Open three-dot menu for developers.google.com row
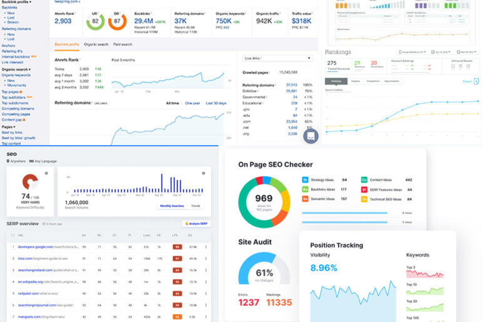Viewport: 482px width, 322px height. (206, 247)
